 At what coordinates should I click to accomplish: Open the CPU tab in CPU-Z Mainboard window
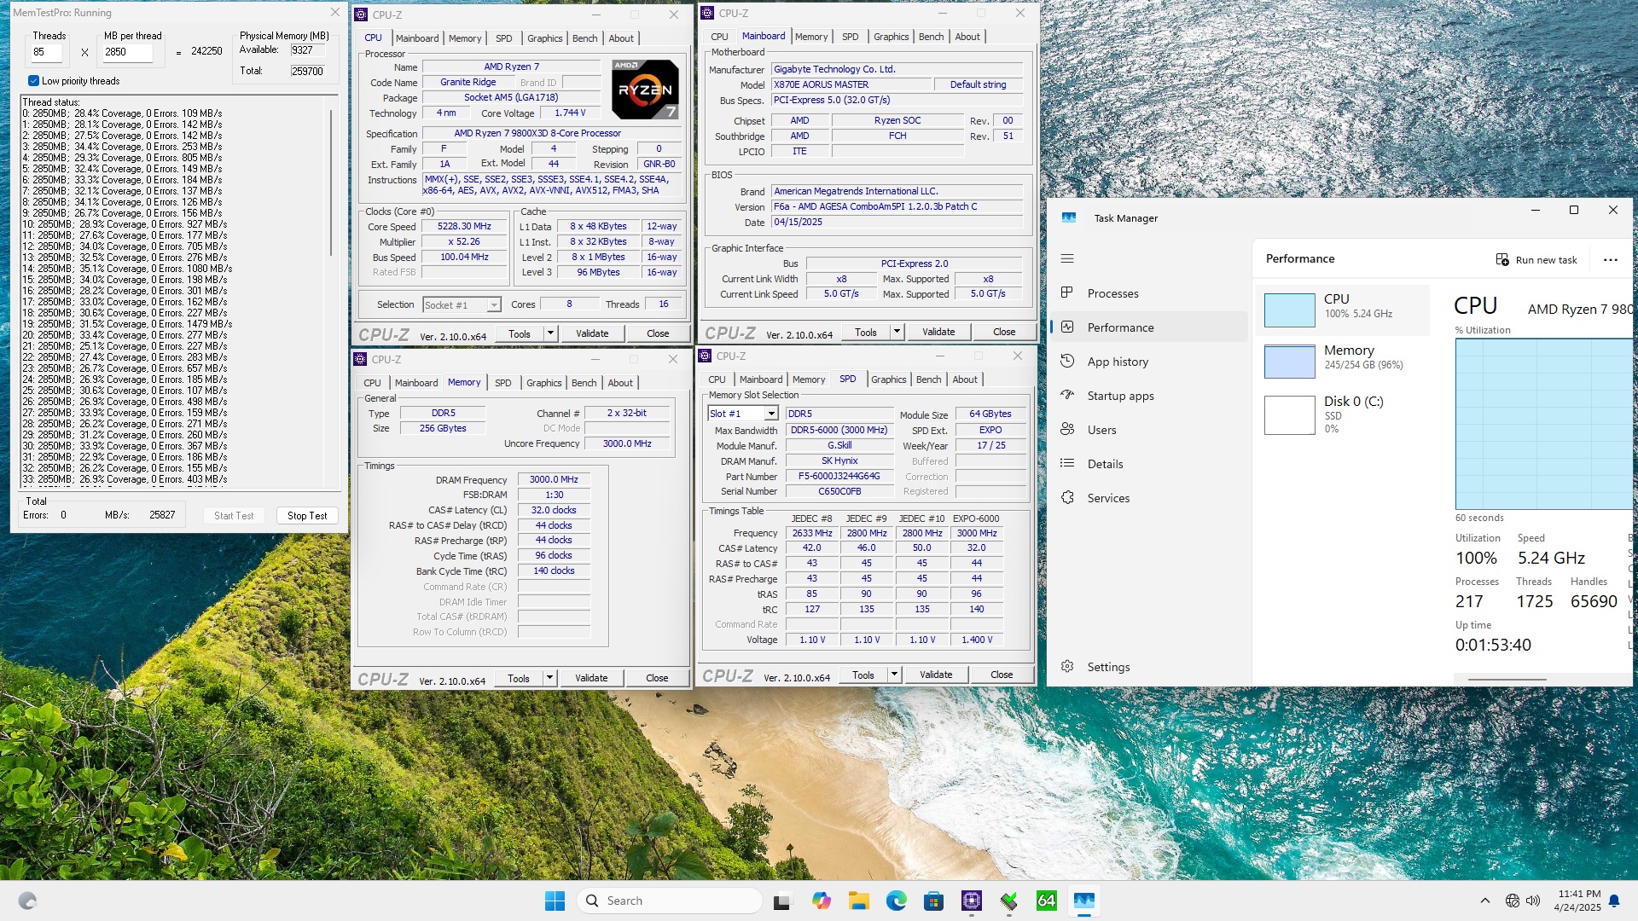point(719,37)
